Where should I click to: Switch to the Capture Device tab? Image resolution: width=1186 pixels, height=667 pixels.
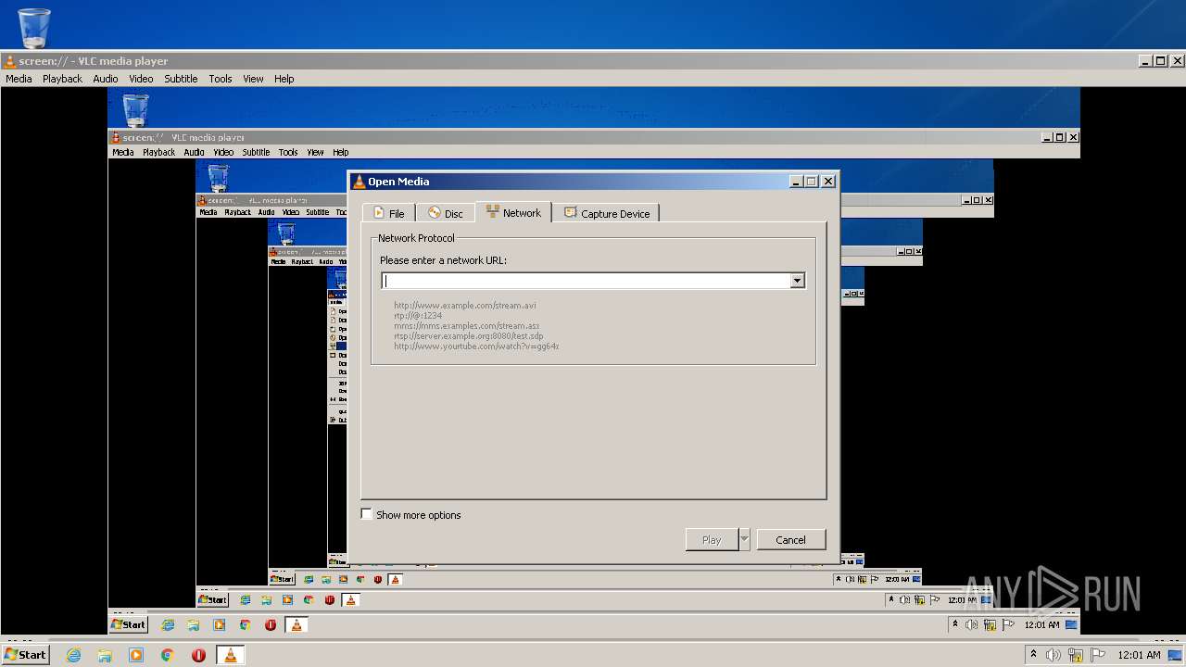(607, 213)
